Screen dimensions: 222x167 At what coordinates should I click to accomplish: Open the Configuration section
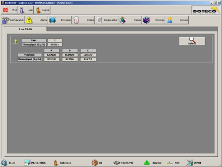coord(13,20)
